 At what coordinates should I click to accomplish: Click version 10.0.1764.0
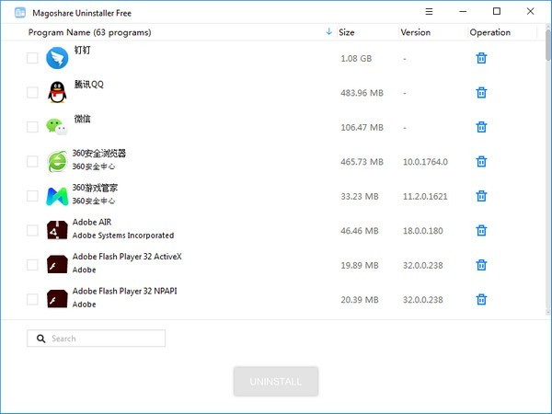click(425, 162)
